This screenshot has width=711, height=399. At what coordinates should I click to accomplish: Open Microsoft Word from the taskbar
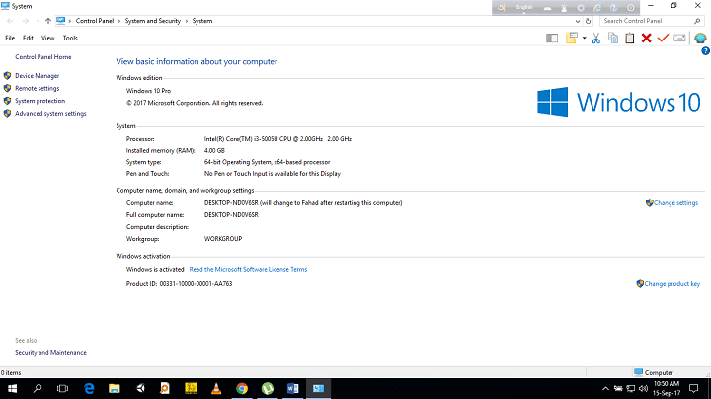click(293, 388)
